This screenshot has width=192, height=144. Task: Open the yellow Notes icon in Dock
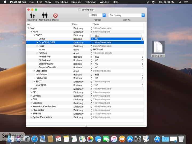(66, 139)
